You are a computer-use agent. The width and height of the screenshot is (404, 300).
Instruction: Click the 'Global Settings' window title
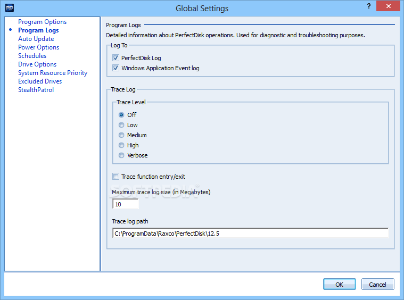coord(202,8)
